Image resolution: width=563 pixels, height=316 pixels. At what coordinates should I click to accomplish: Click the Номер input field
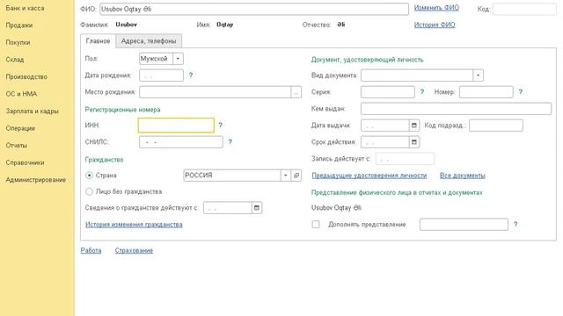[x=486, y=92]
